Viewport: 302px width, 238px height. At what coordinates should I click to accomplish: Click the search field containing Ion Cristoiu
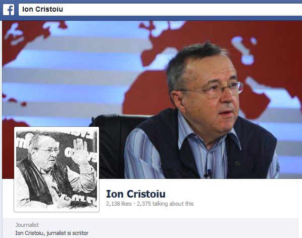(160, 10)
